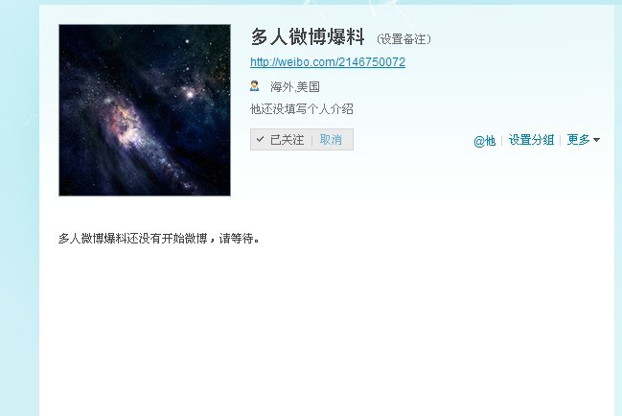Toggle the 已关注 follow status button
The width and height of the screenshot is (622, 416).
pyautogui.click(x=281, y=140)
